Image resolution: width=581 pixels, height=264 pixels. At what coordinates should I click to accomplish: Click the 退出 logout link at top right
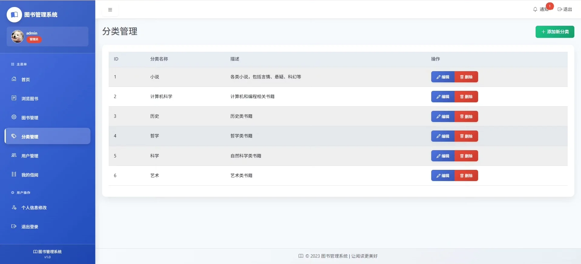coord(565,9)
